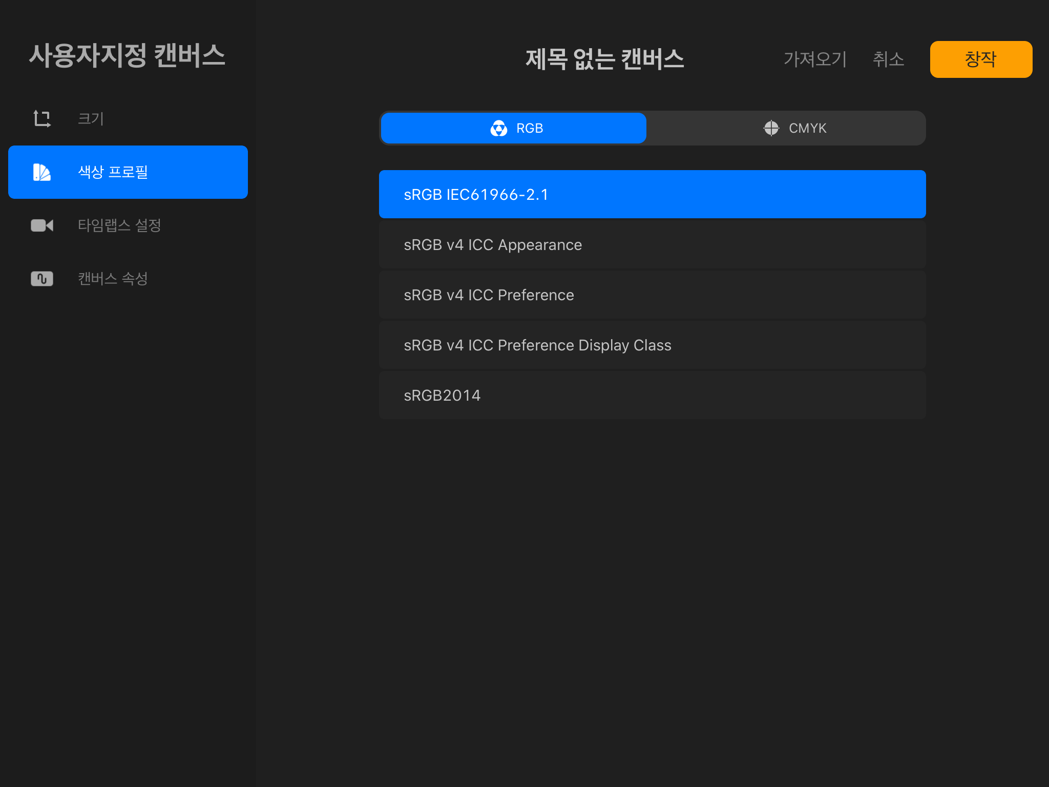Click the CMYK registration target icon
Image resolution: width=1049 pixels, height=787 pixels.
pyautogui.click(x=771, y=128)
